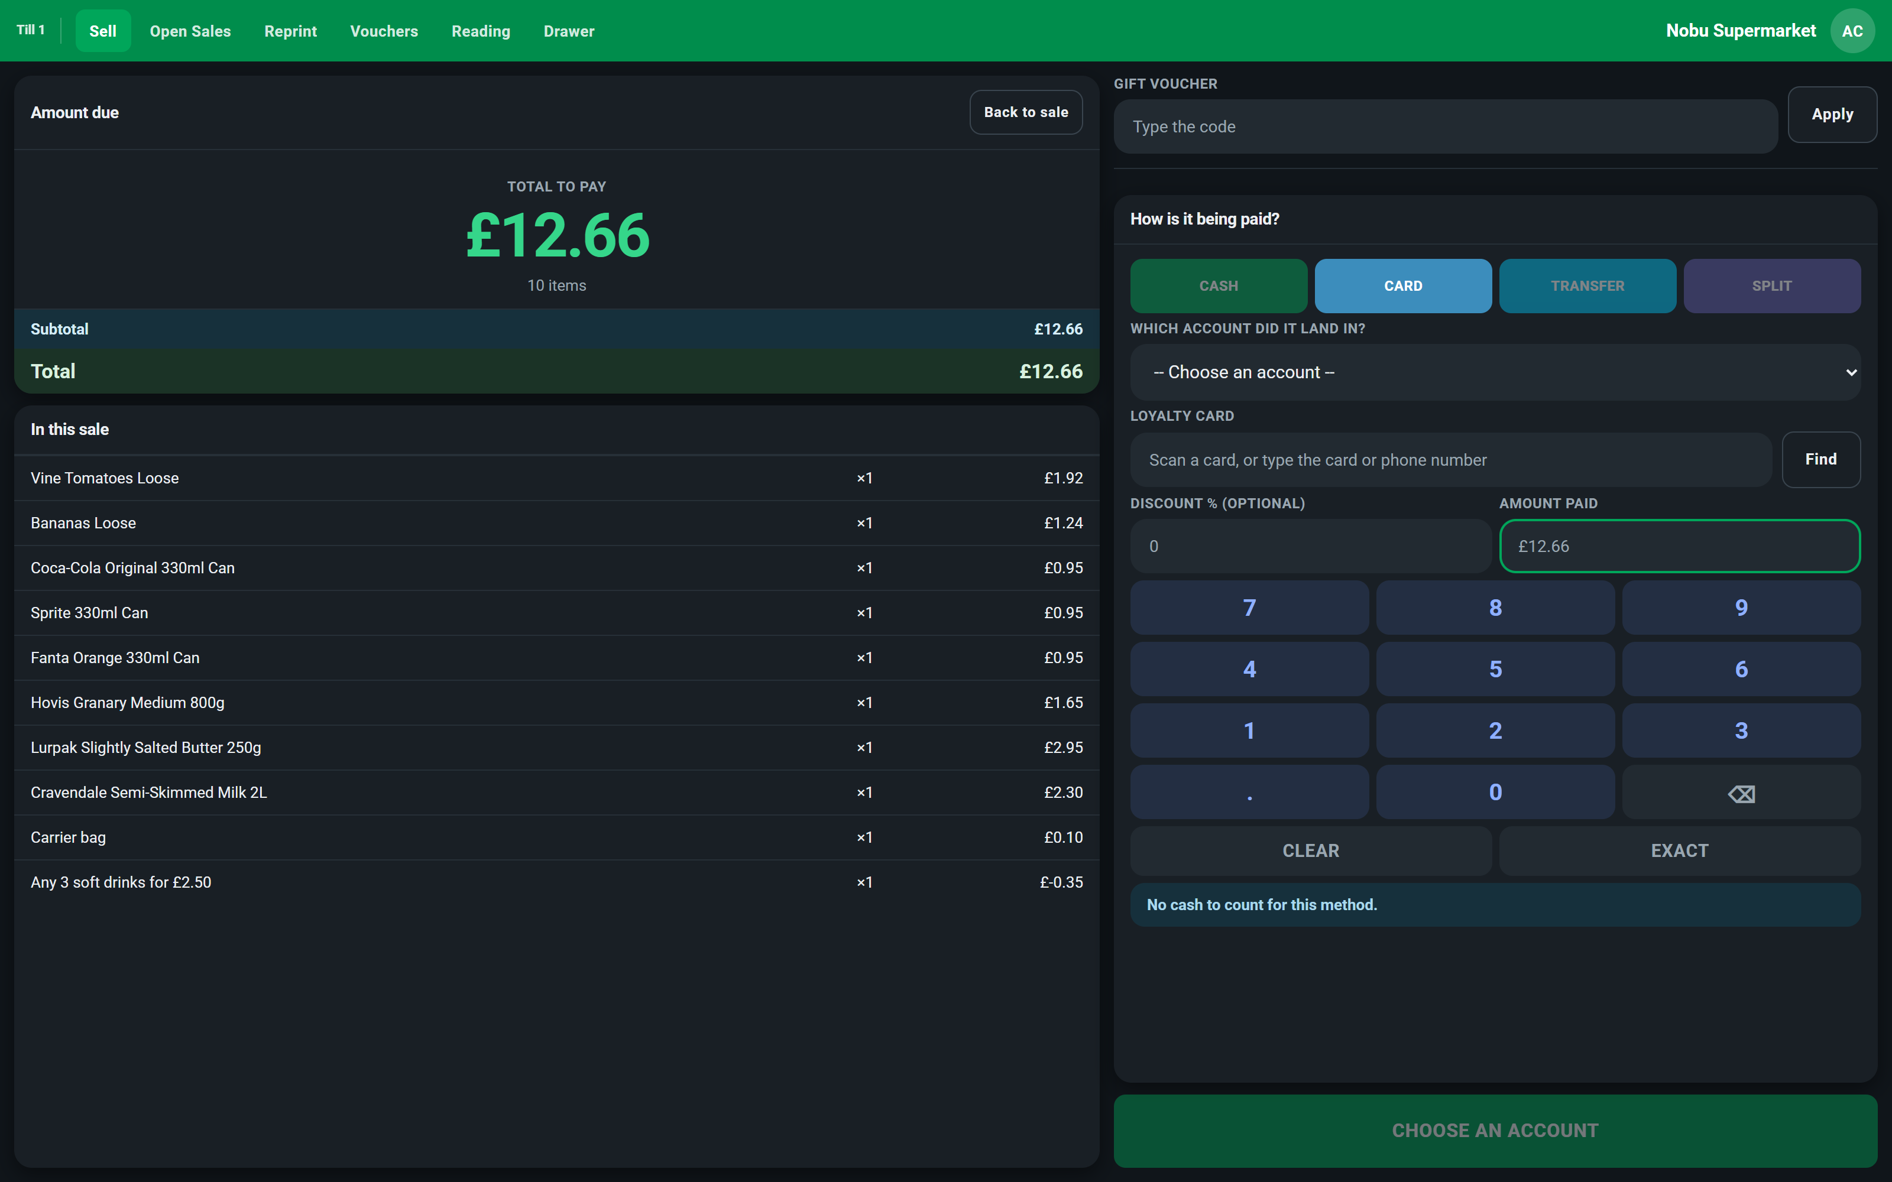
Task: Click the CLEAR keypad button
Action: coord(1310,850)
